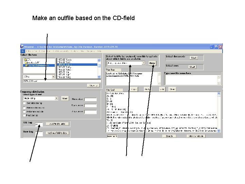Click the minimize window button
Image resolution: width=245 pixels, height=184 pixels.
[x=212, y=47]
